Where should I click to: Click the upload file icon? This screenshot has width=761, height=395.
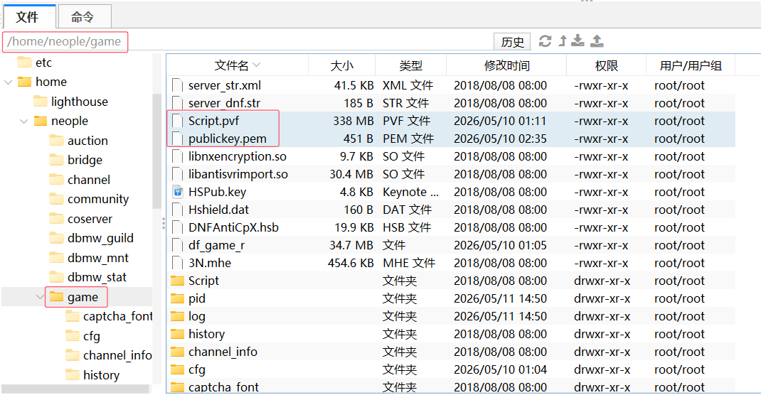(597, 41)
